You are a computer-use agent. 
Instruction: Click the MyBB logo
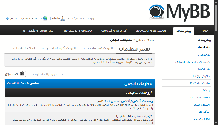(179, 13)
